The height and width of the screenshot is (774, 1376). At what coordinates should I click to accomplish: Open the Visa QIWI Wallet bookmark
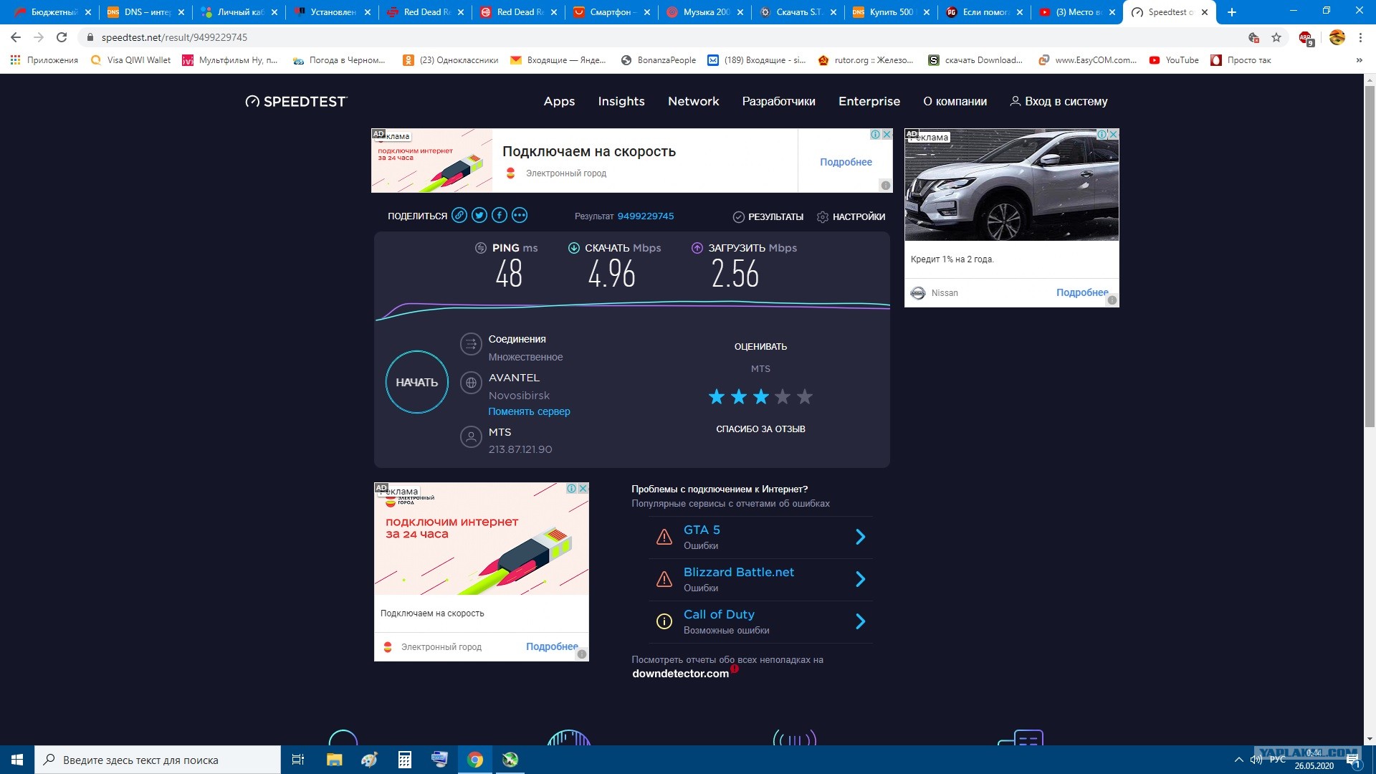coord(130,60)
